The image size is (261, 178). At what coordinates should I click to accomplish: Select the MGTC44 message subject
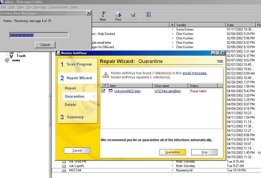tap(75, 170)
